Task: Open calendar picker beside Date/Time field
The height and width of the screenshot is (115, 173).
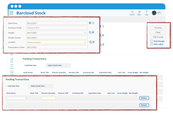Action: click(90, 23)
